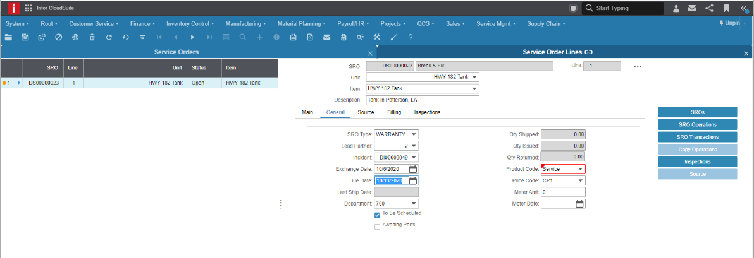The width and height of the screenshot is (754, 258).
Task: Click the three-dots button beside Line
Action: point(638,66)
